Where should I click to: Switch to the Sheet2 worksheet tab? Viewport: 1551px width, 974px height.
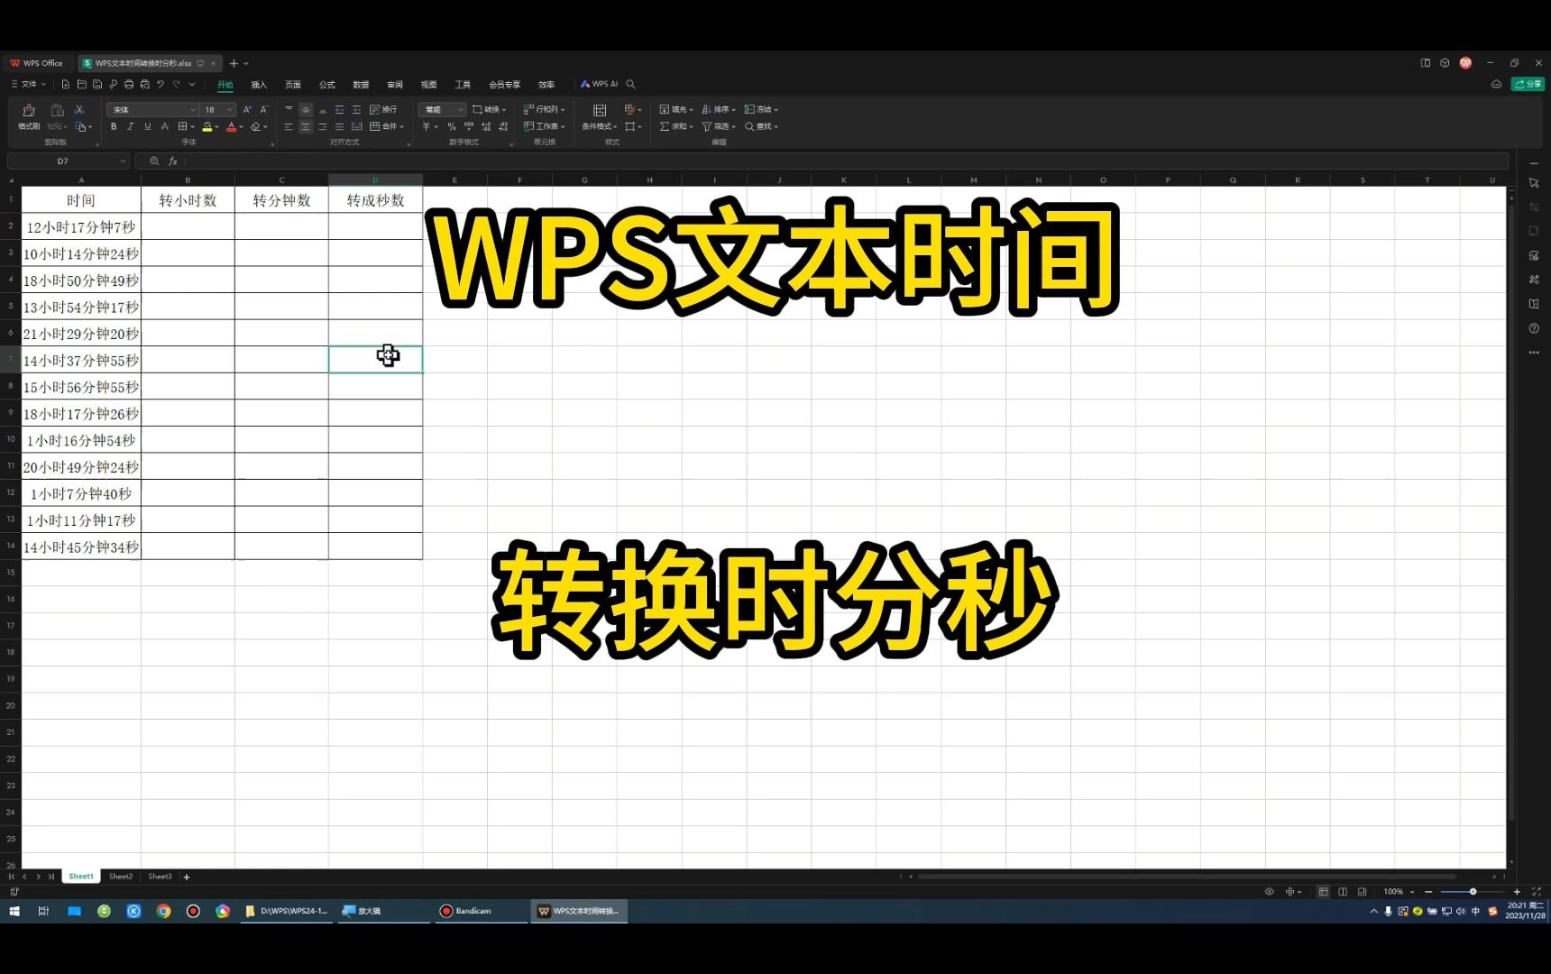click(x=120, y=876)
